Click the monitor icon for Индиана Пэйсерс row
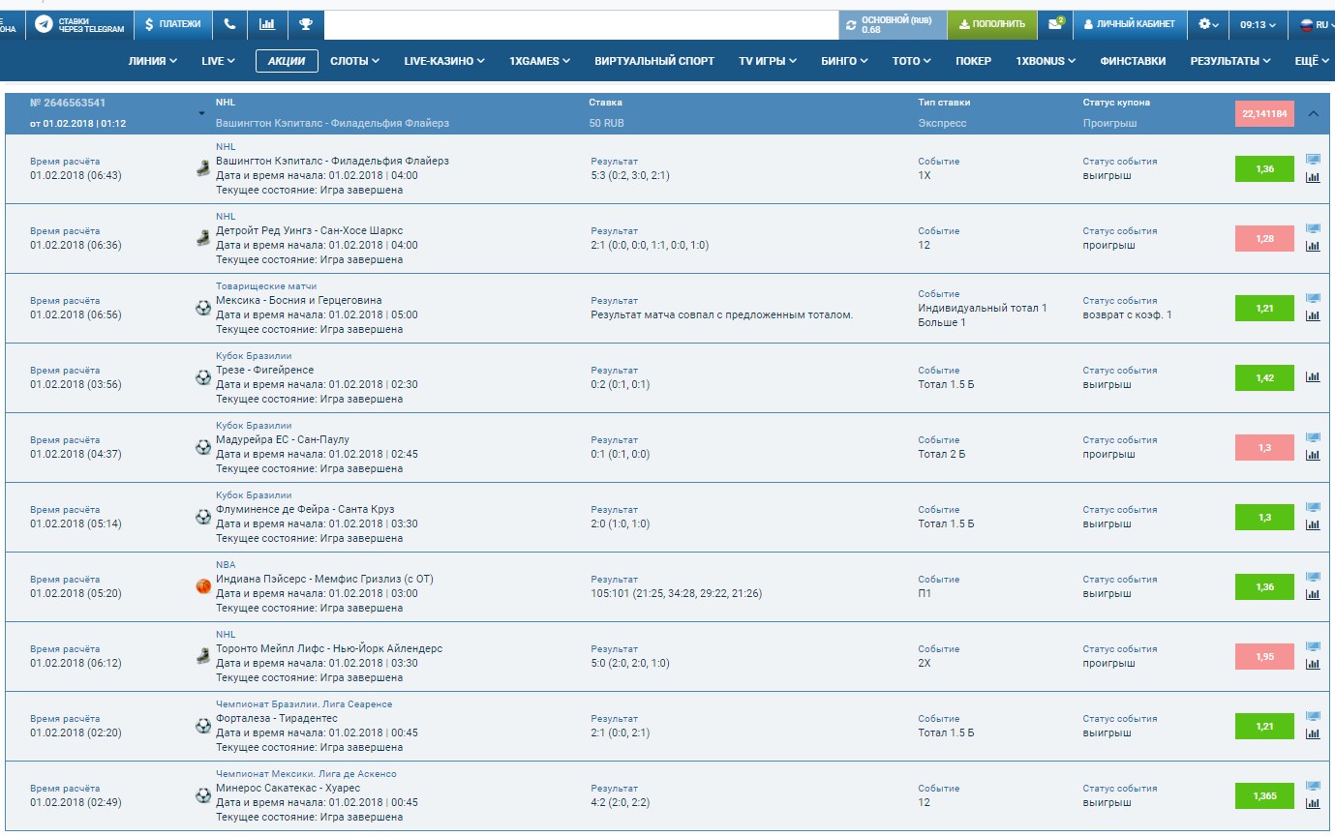Screen dimensions: 1335x837 [x=1313, y=578]
